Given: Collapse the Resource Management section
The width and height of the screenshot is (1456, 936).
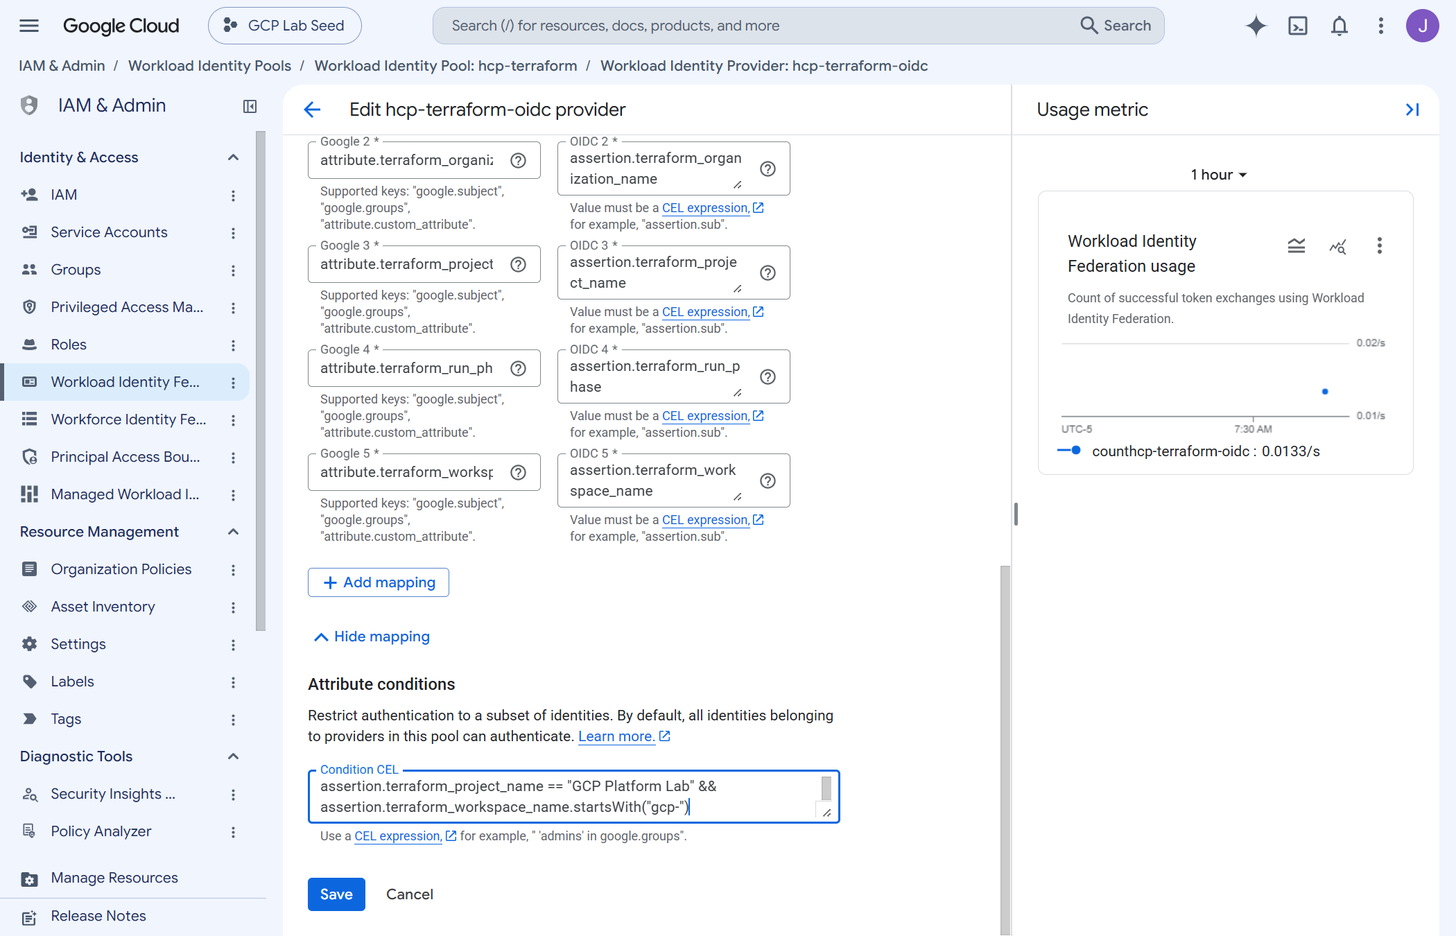Looking at the screenshot, I should [x=233, y=532].
